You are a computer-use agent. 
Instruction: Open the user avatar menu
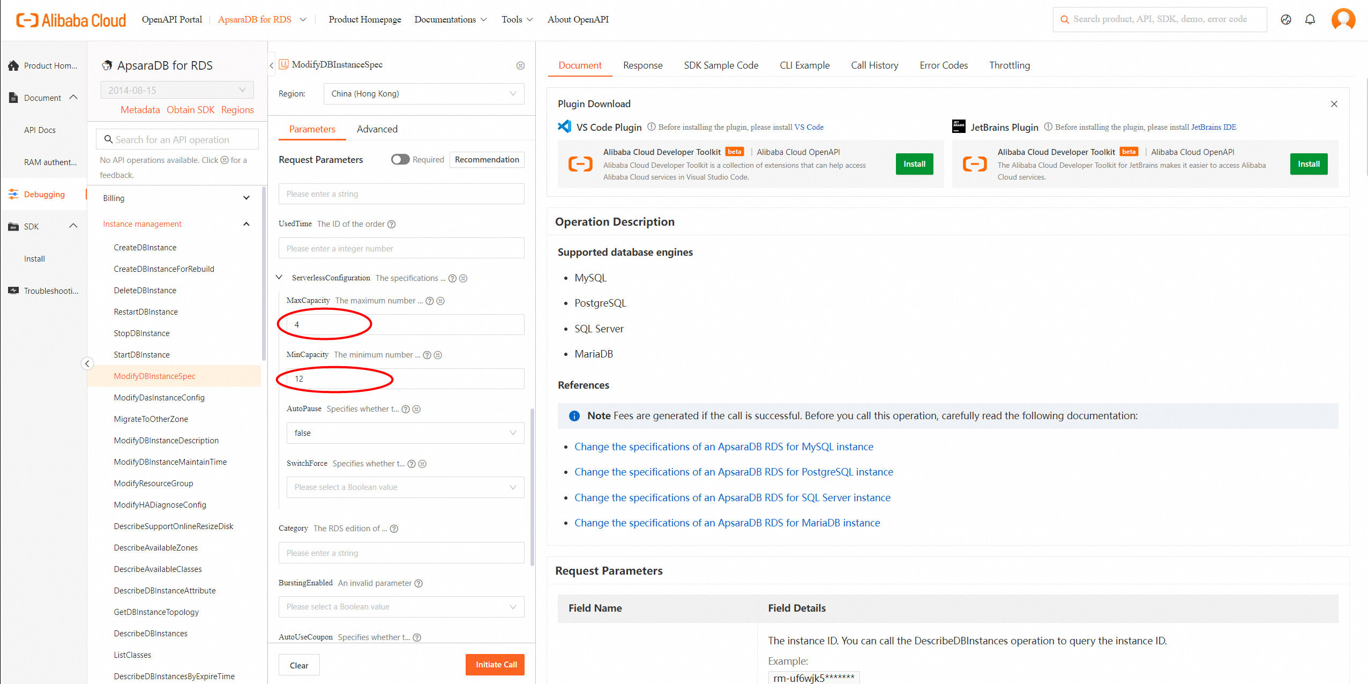[x=1343, y=19]
